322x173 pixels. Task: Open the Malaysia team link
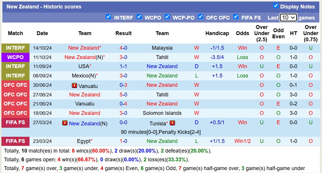tap(162, 48)
